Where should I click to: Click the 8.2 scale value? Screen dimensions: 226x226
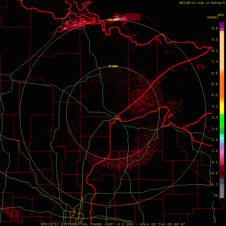tap(215, 50)
